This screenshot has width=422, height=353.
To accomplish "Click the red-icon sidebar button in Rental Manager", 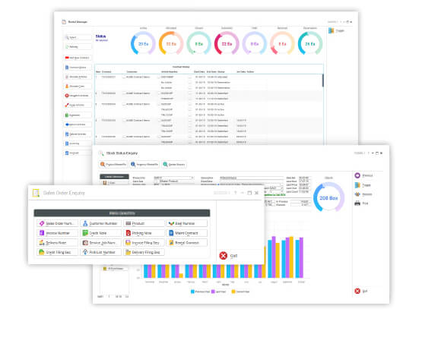I will coord(78,58).
